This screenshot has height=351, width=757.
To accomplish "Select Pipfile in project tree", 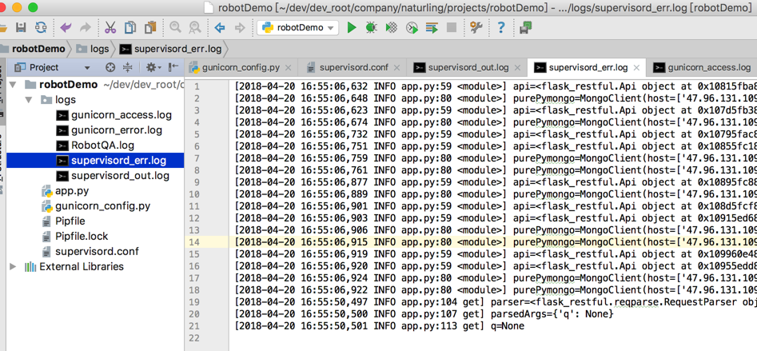I will pyautogui.click(x=70, y=221).
